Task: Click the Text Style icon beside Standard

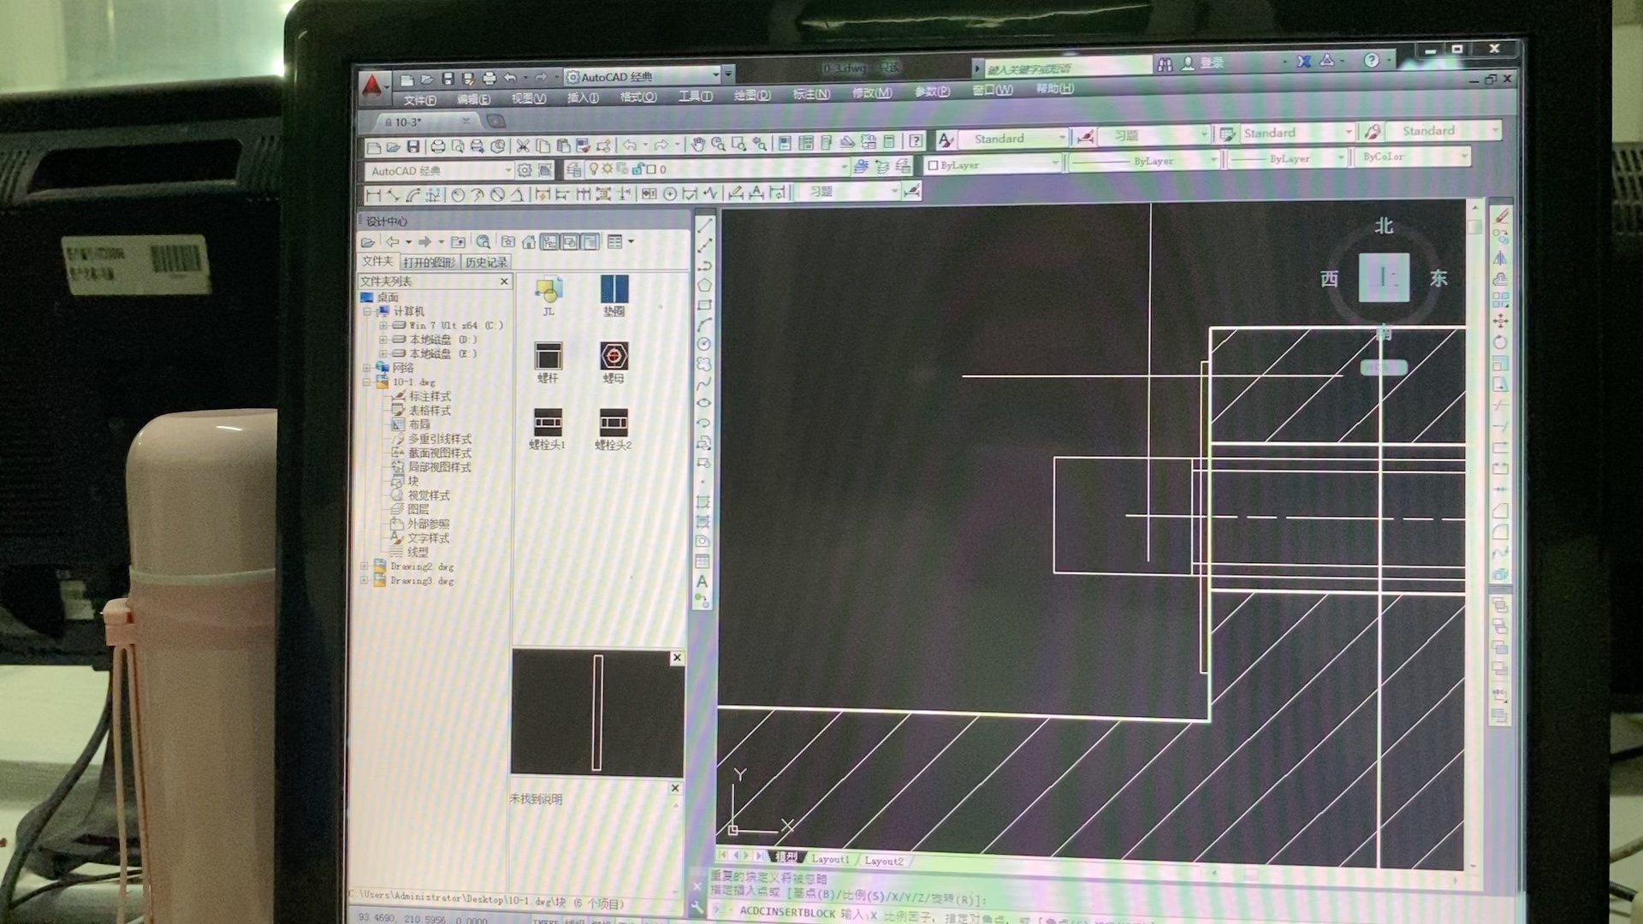Action: coord(946,139)
